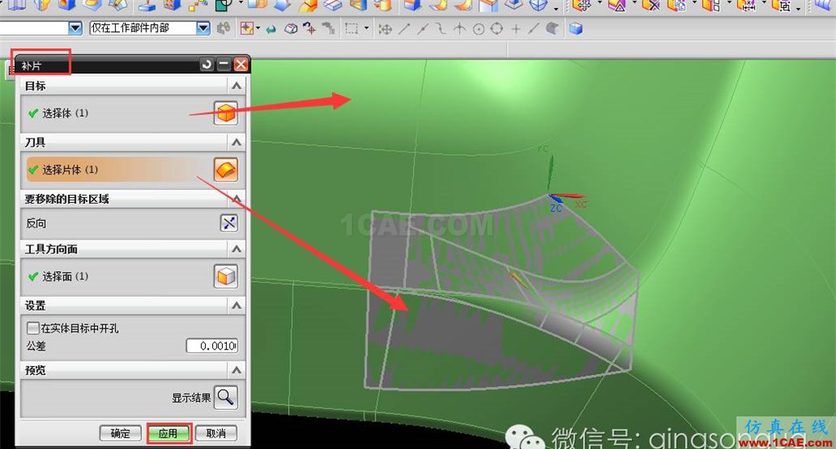Click the Select Body cube icon under 目标
Screen dimensions: 836x449
[225, 112]
